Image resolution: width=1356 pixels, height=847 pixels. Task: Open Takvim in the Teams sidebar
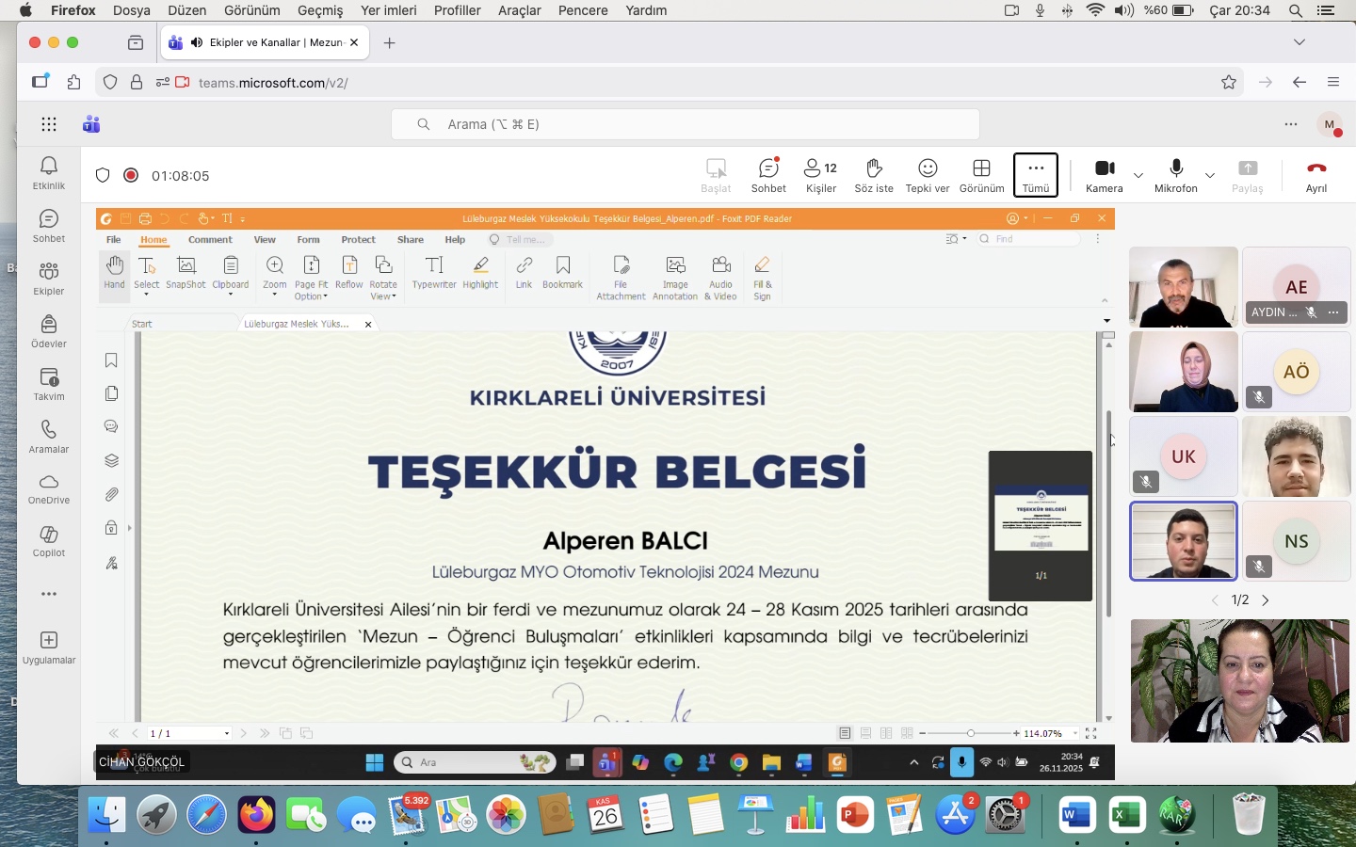49,383
